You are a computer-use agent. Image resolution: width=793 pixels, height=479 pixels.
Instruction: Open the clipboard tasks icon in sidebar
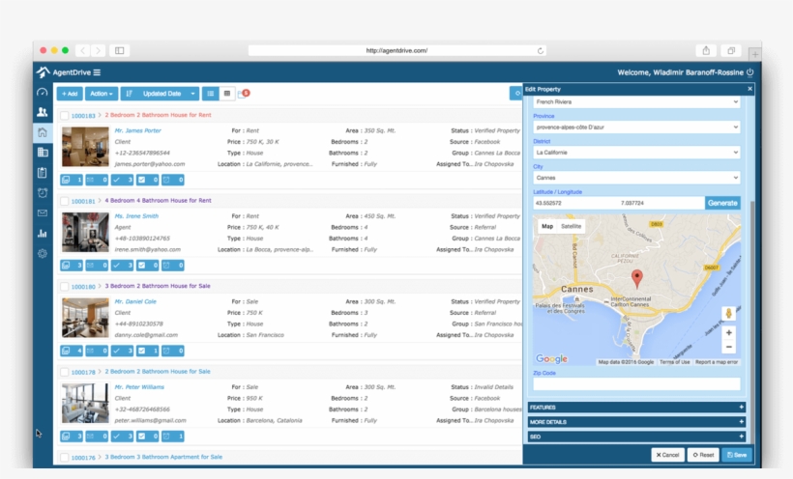pos(43,172)
